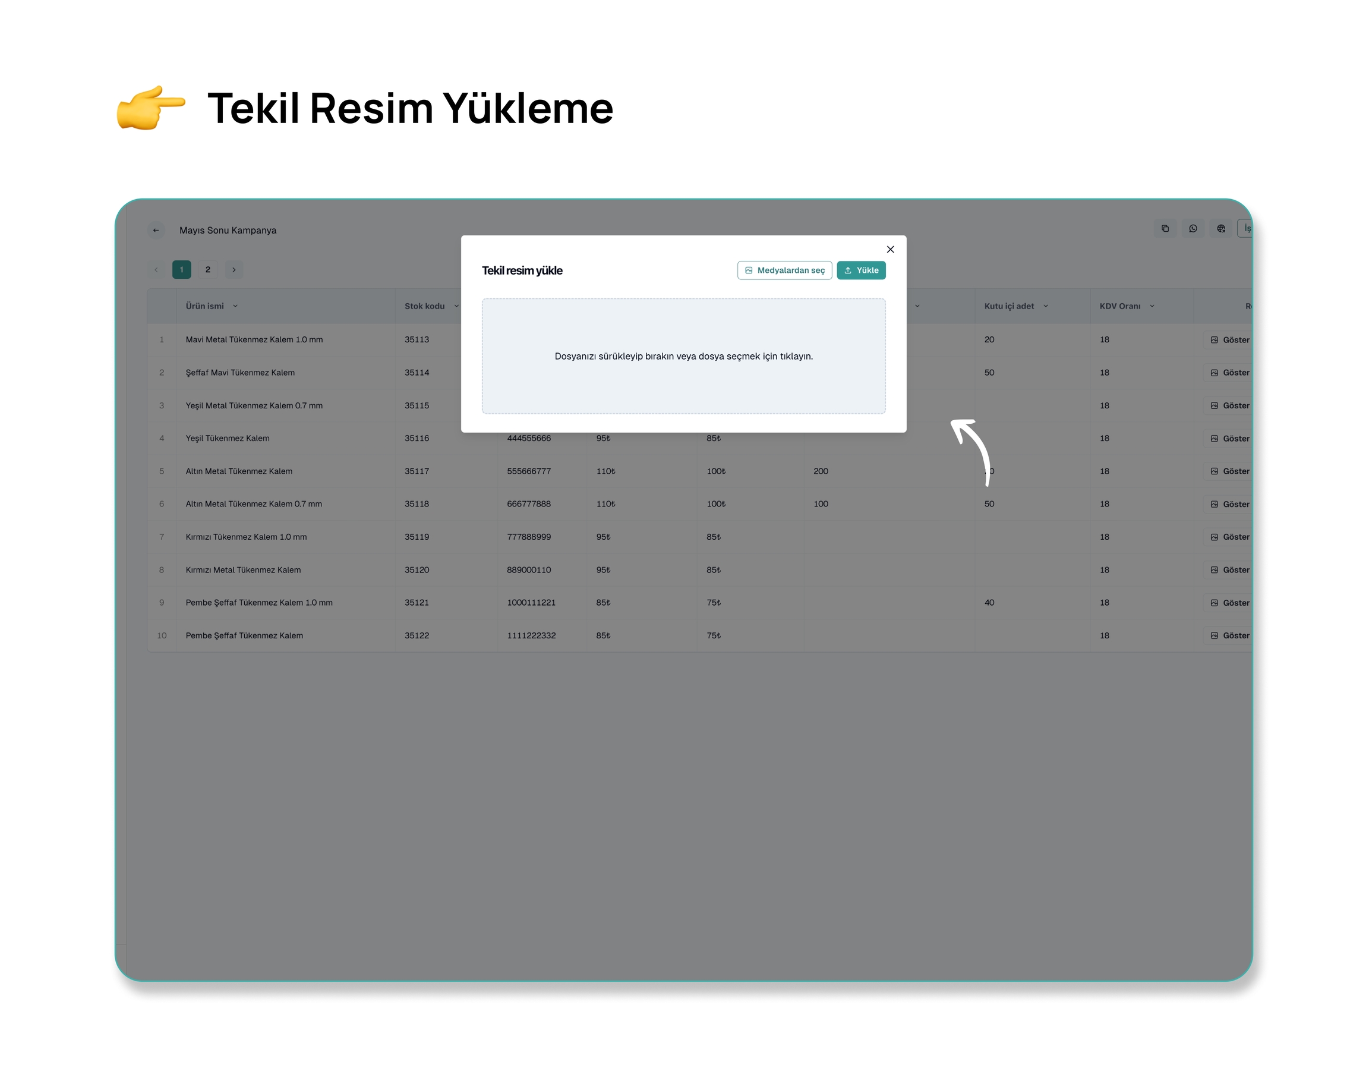Image resolution: width=1369 pixels, height=1074 pixels.
Task: Click Medyalardan seç button
Action: pos(784,270)
